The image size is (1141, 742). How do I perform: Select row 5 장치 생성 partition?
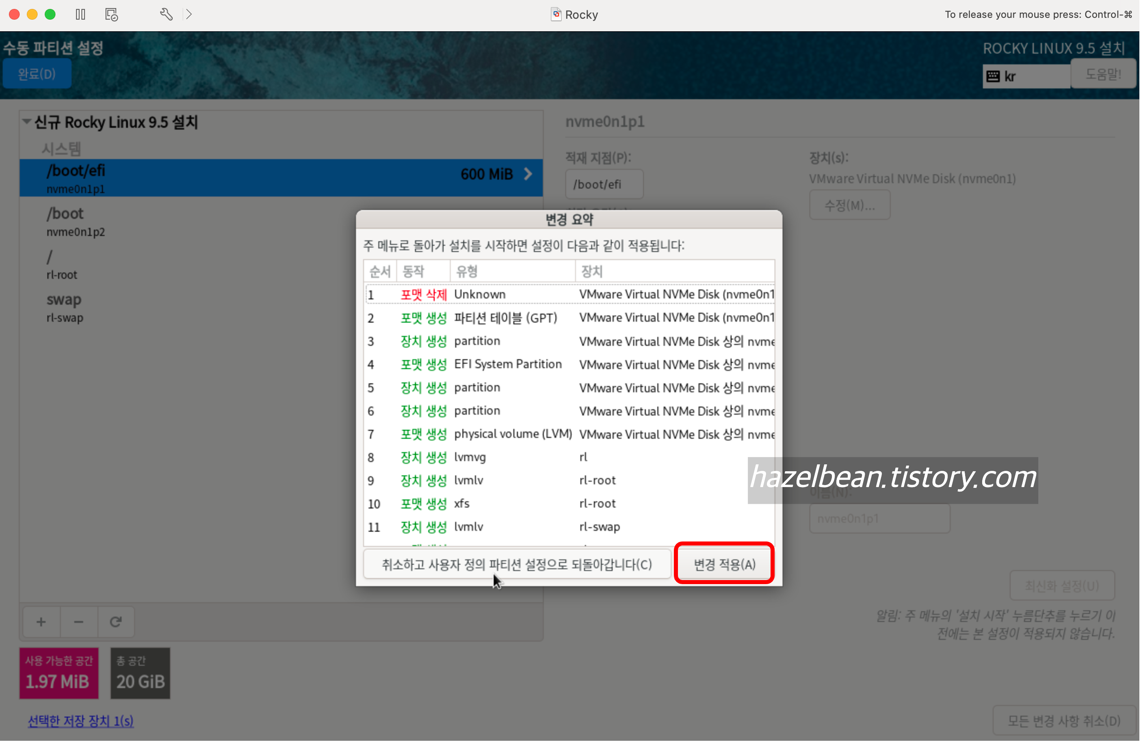[569, 388]
